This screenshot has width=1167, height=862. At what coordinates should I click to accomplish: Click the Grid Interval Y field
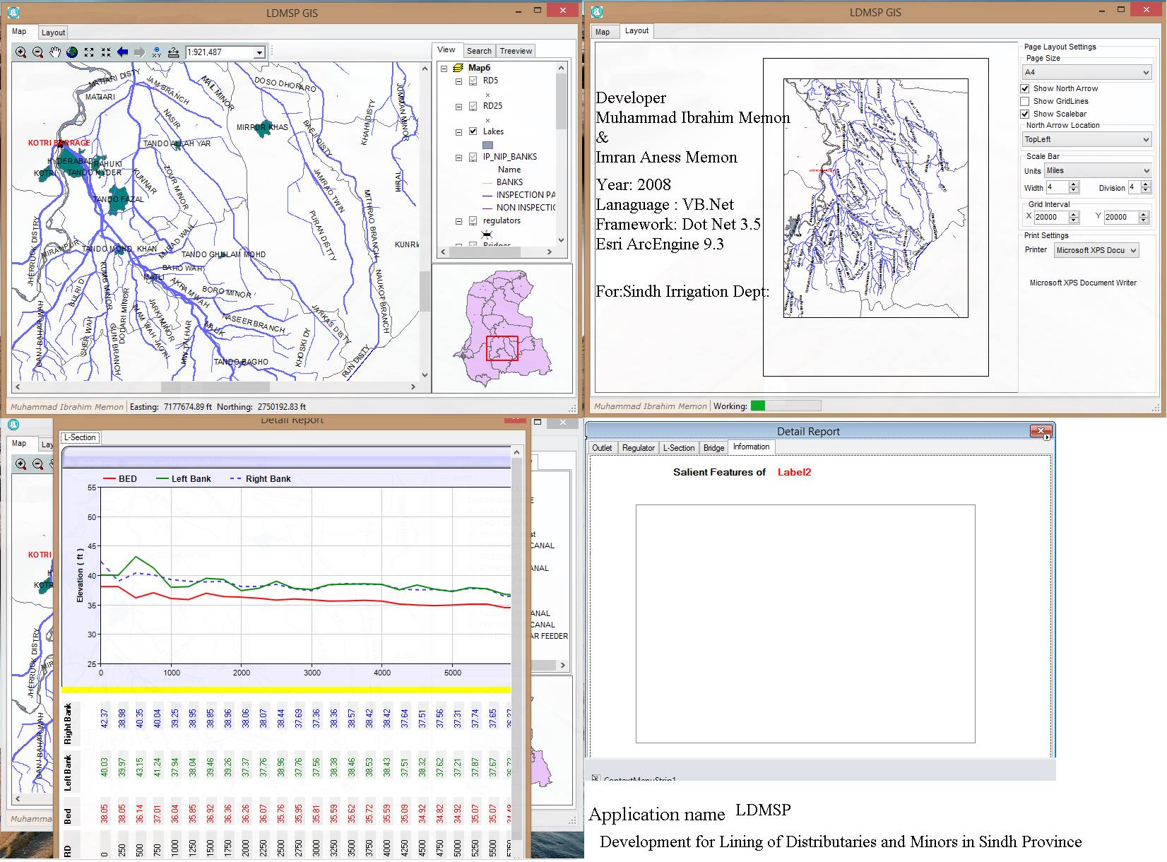pyautogui.click(x=1120, y=218)
